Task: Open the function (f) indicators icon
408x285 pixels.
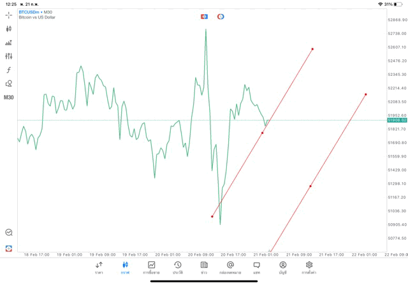Action: [9, 70]
